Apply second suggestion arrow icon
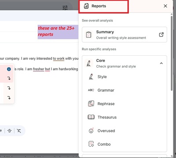The width and height of the screenshot is (176, 158). (9, 88)
